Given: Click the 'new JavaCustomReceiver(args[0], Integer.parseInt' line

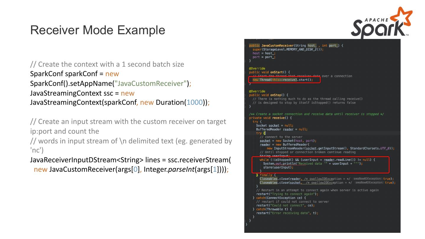Looking at the screenshot, I should point(131,170).
